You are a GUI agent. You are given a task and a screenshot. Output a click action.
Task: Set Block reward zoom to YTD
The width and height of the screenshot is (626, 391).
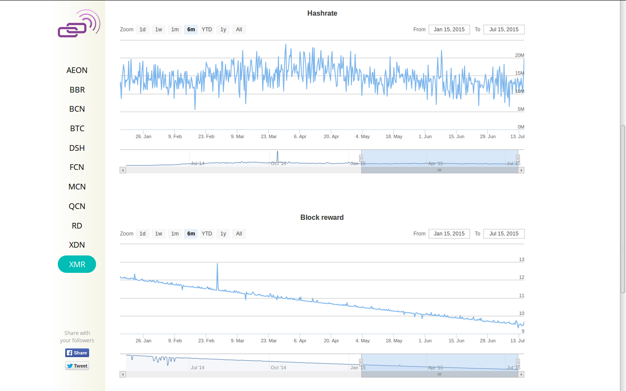coord(207,234)
